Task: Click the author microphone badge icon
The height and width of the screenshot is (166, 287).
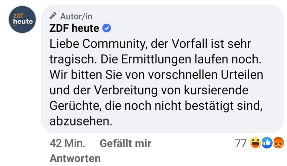Action: pos(53,16)
